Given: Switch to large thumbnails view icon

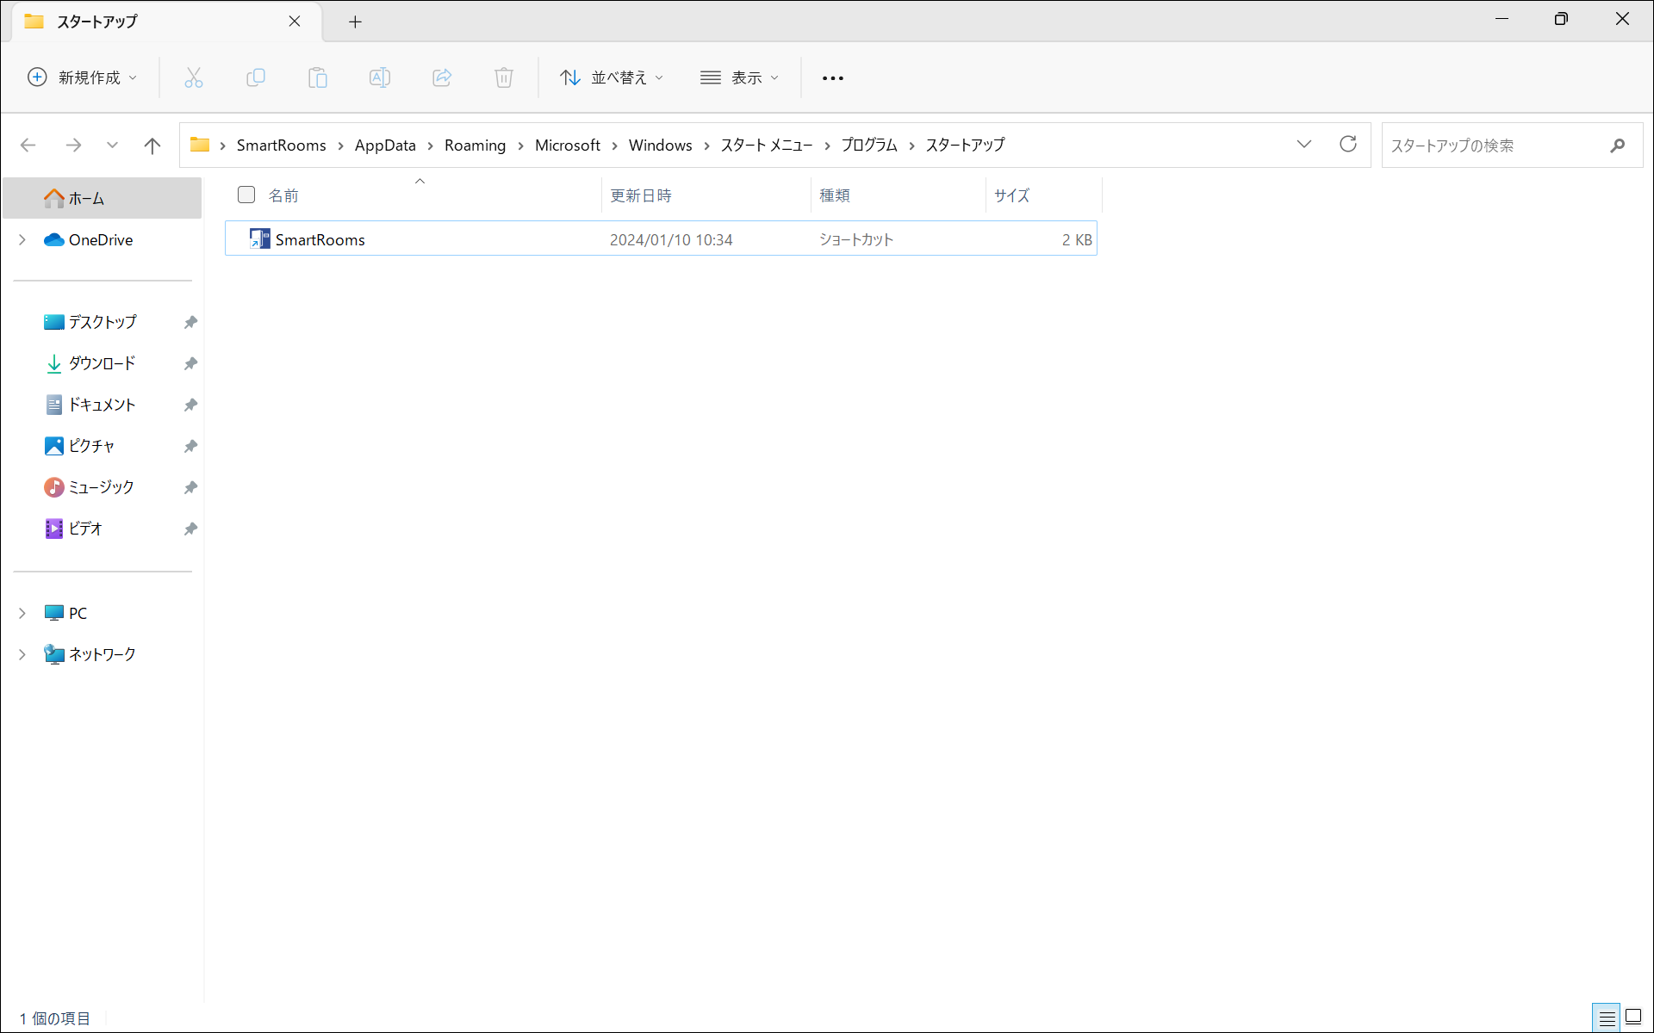Looking at the screenshot, I should point(1632,1018).
